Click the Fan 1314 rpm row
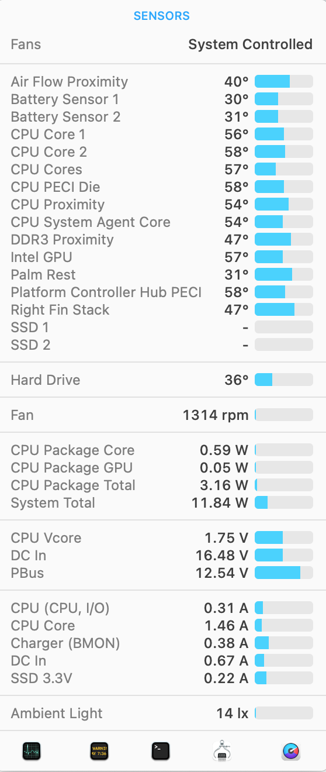Screen dimensions: 326x772 [x=163, y=415]
